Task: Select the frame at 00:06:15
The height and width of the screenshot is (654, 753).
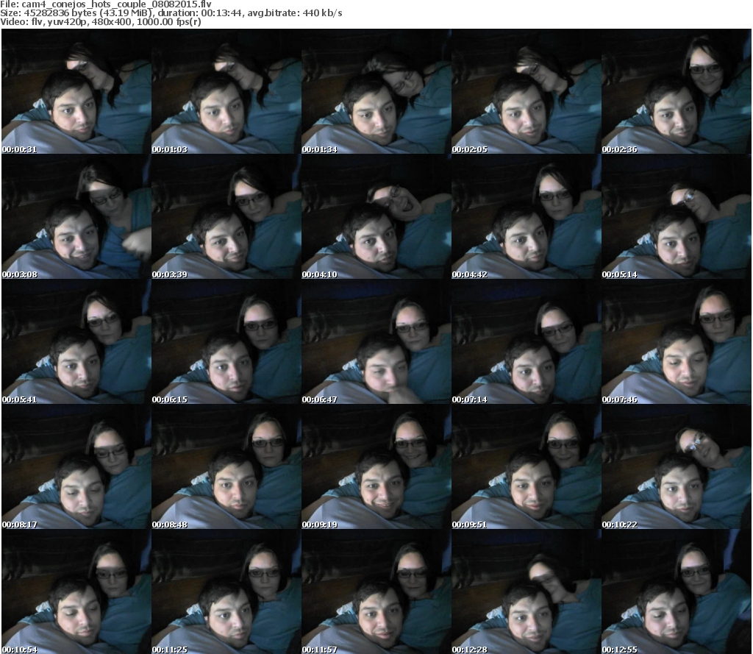Action: tap(226, 341)
